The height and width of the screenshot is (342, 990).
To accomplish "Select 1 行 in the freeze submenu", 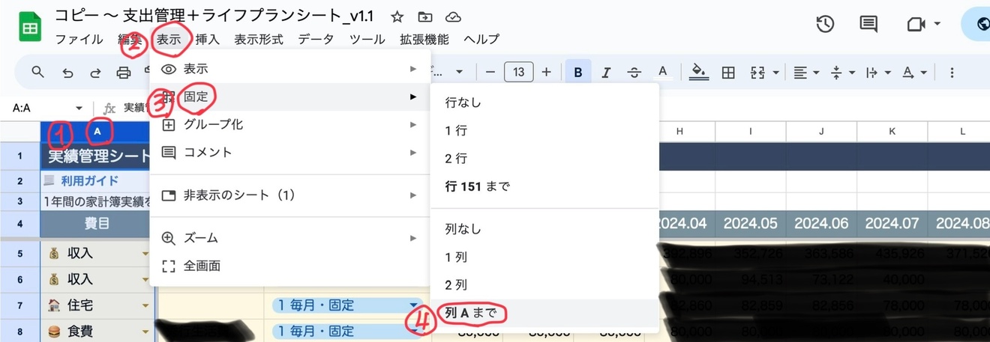I will [x=544, y=130].
